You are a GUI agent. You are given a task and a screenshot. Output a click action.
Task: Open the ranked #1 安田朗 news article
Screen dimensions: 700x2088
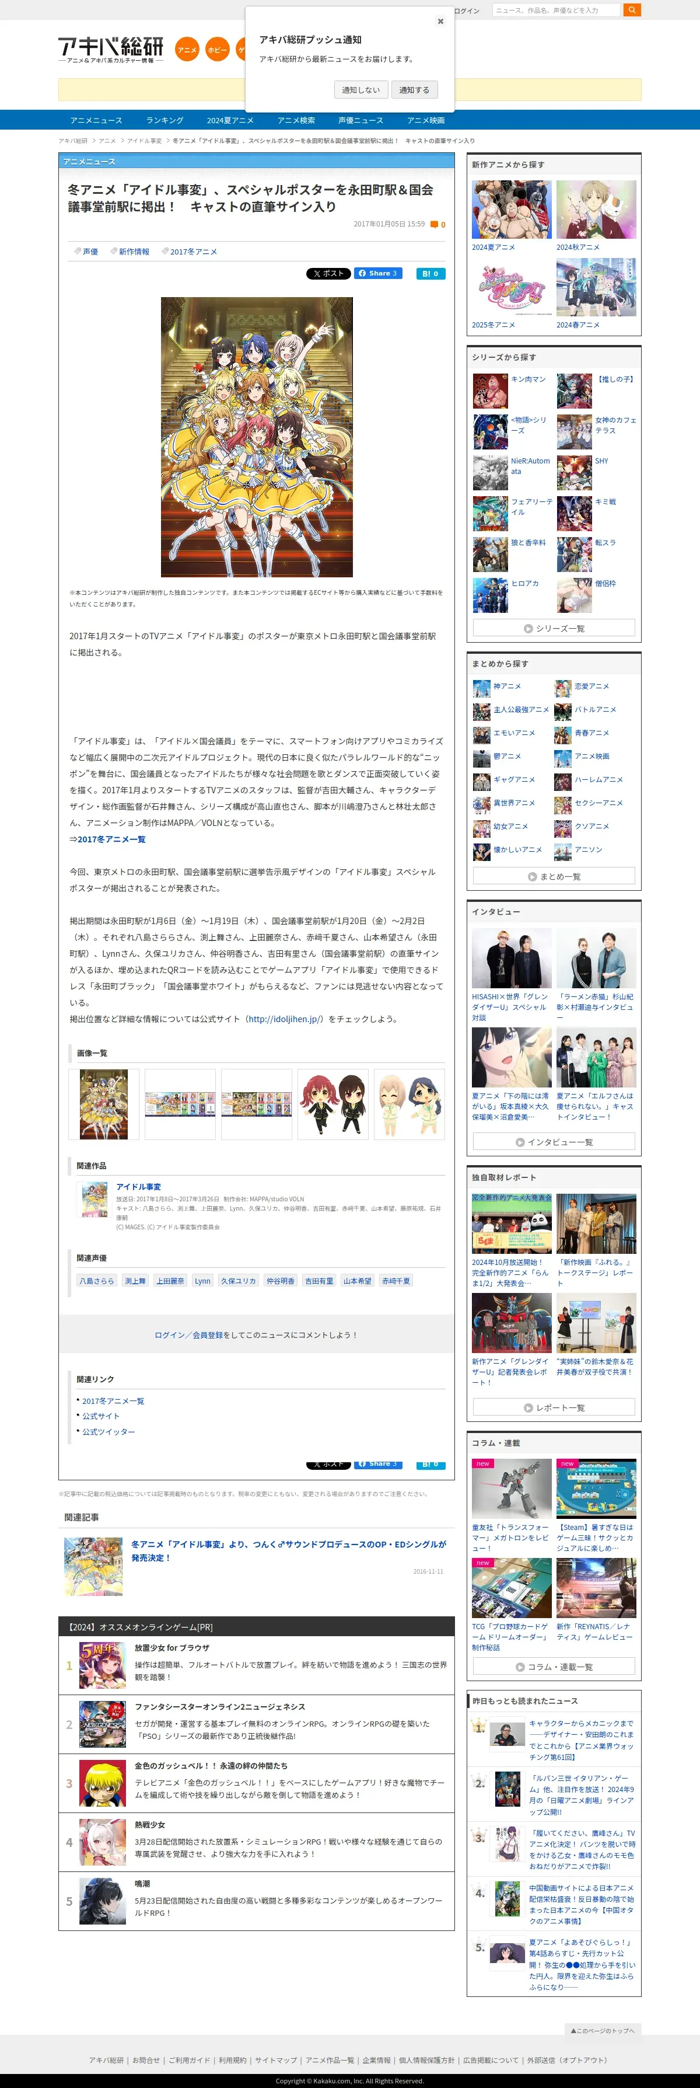pos(582,1740)
